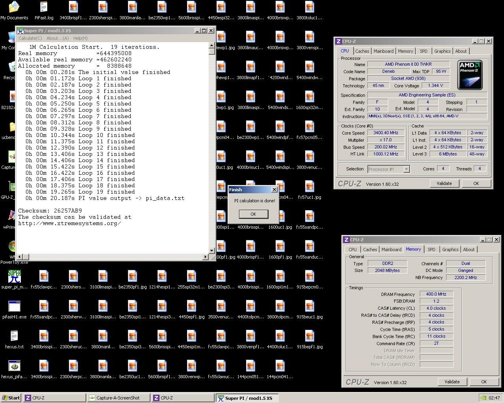Screen dimensions: 504x403
Task: Open Memory tab in upper CPU-Z window
Action: tap(405, 51)
